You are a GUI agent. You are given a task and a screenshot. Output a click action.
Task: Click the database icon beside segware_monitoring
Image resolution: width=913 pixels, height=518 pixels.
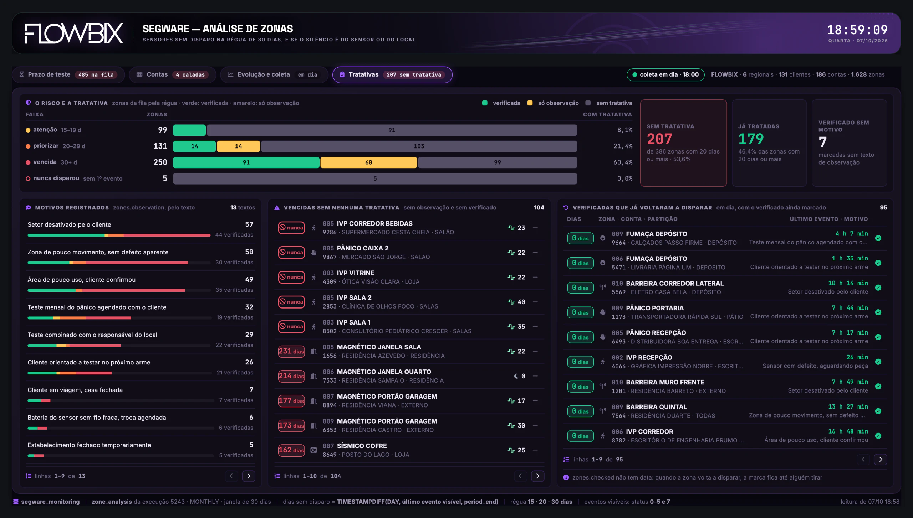[x=16, y=502]
